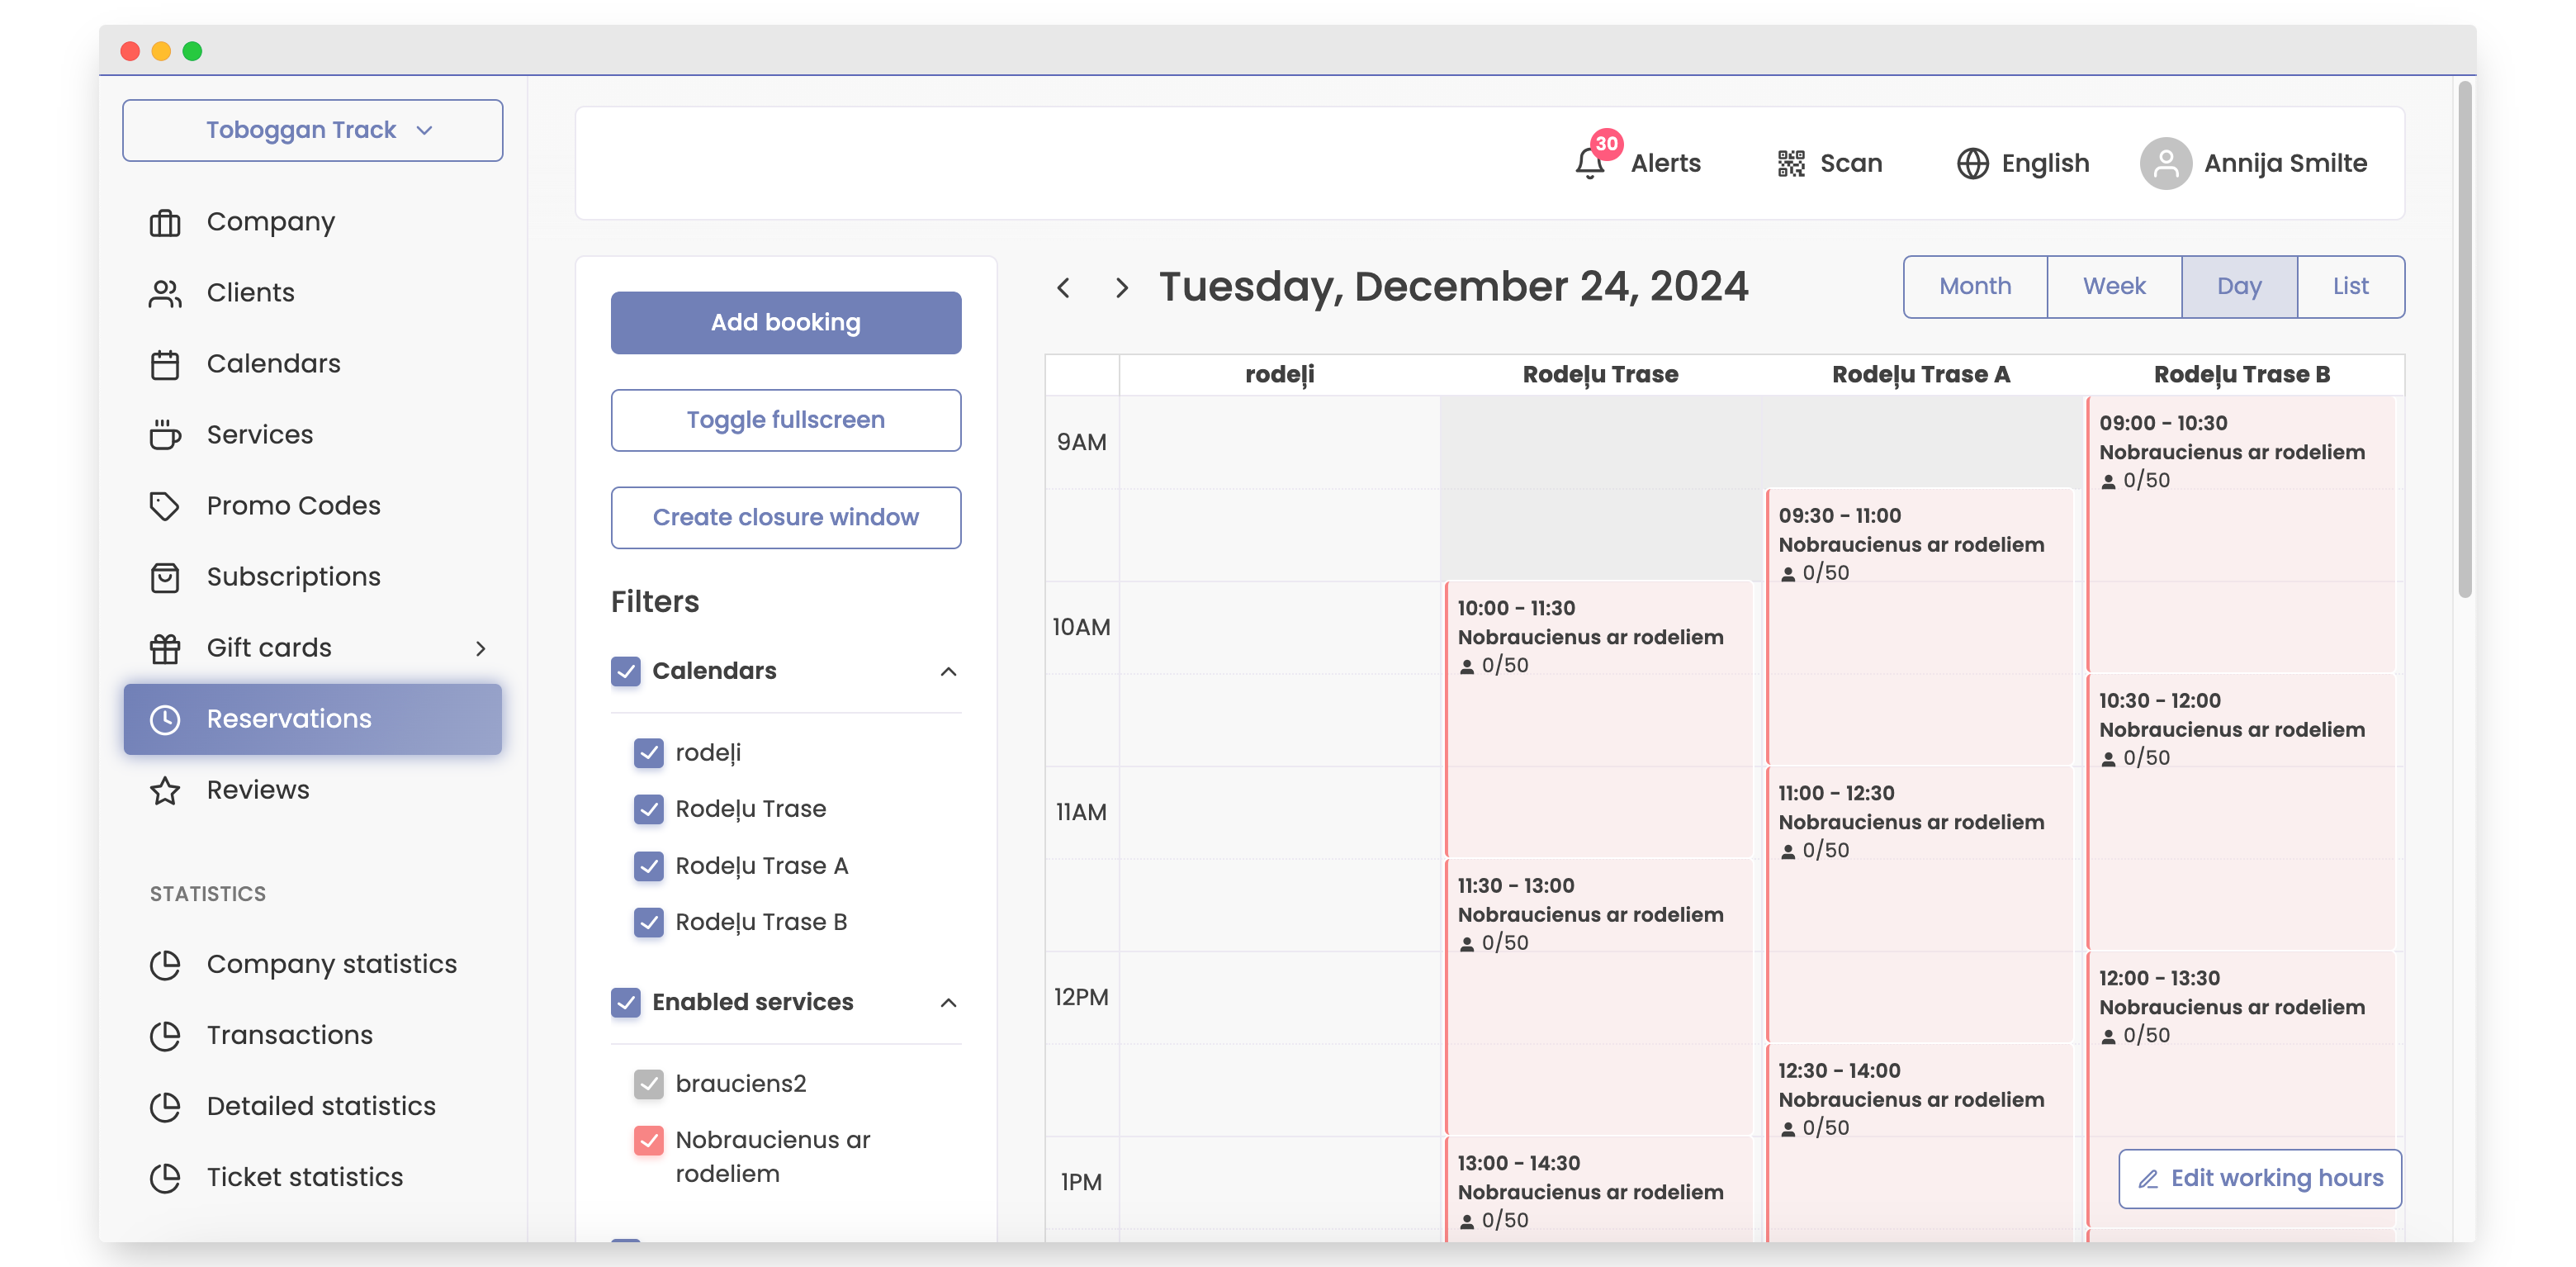Open the Toboggan Track dropdown

click(312, 130)
